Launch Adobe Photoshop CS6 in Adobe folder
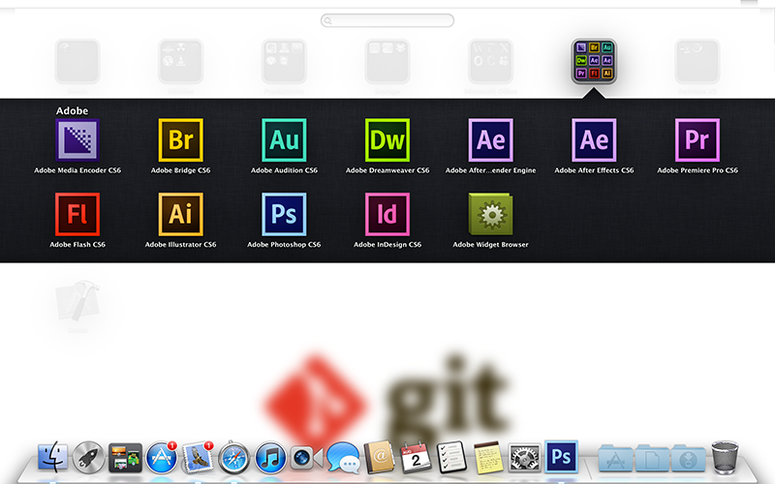Viewport: 775px width, 484px height. 284,214
